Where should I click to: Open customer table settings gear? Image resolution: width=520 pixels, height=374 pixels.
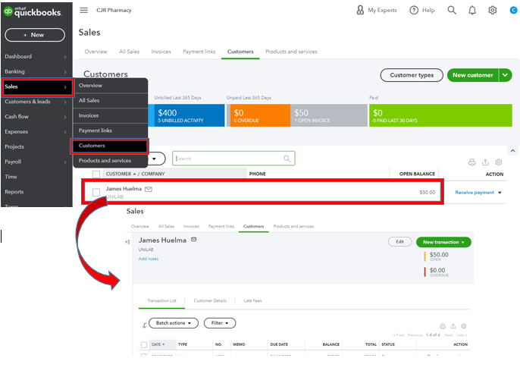(x=499, y=162)
